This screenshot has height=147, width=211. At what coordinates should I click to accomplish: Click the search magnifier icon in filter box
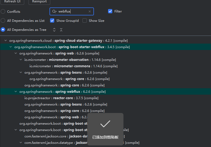(x=54, y=11)
